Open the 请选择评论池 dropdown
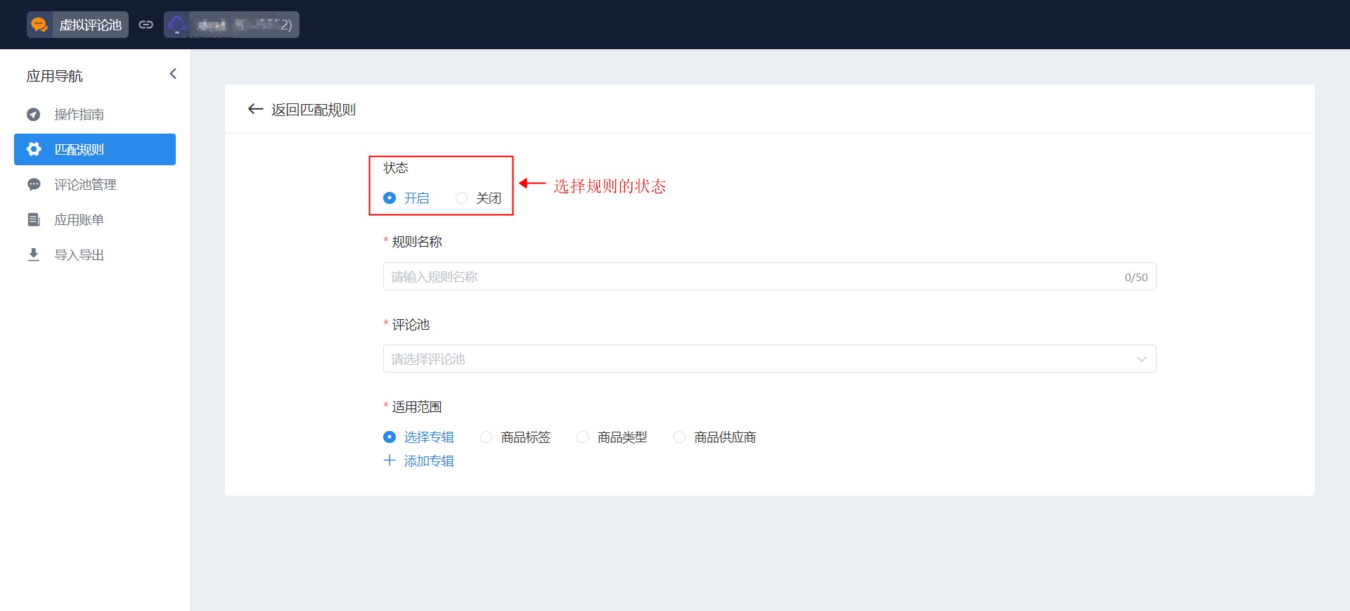Viewport: 1350px width, 611px height. (769, 359)
